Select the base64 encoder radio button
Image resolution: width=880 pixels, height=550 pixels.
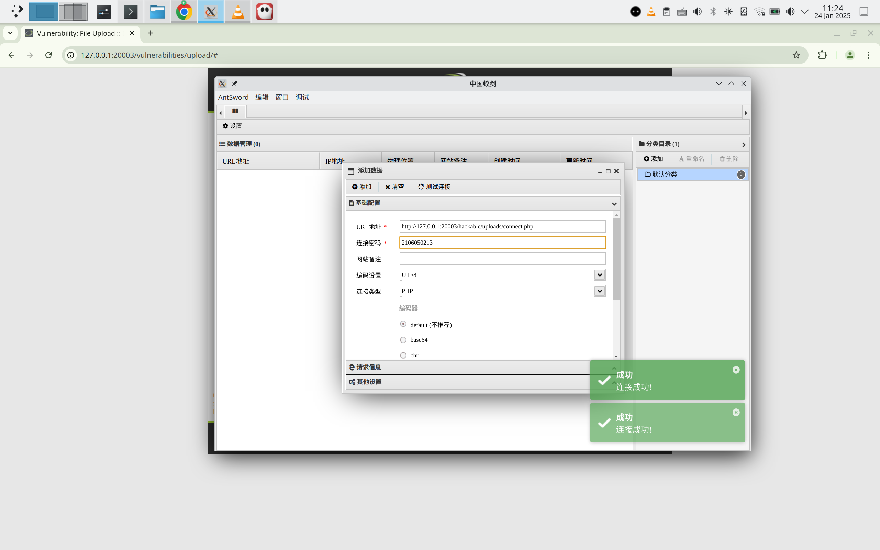403,340
